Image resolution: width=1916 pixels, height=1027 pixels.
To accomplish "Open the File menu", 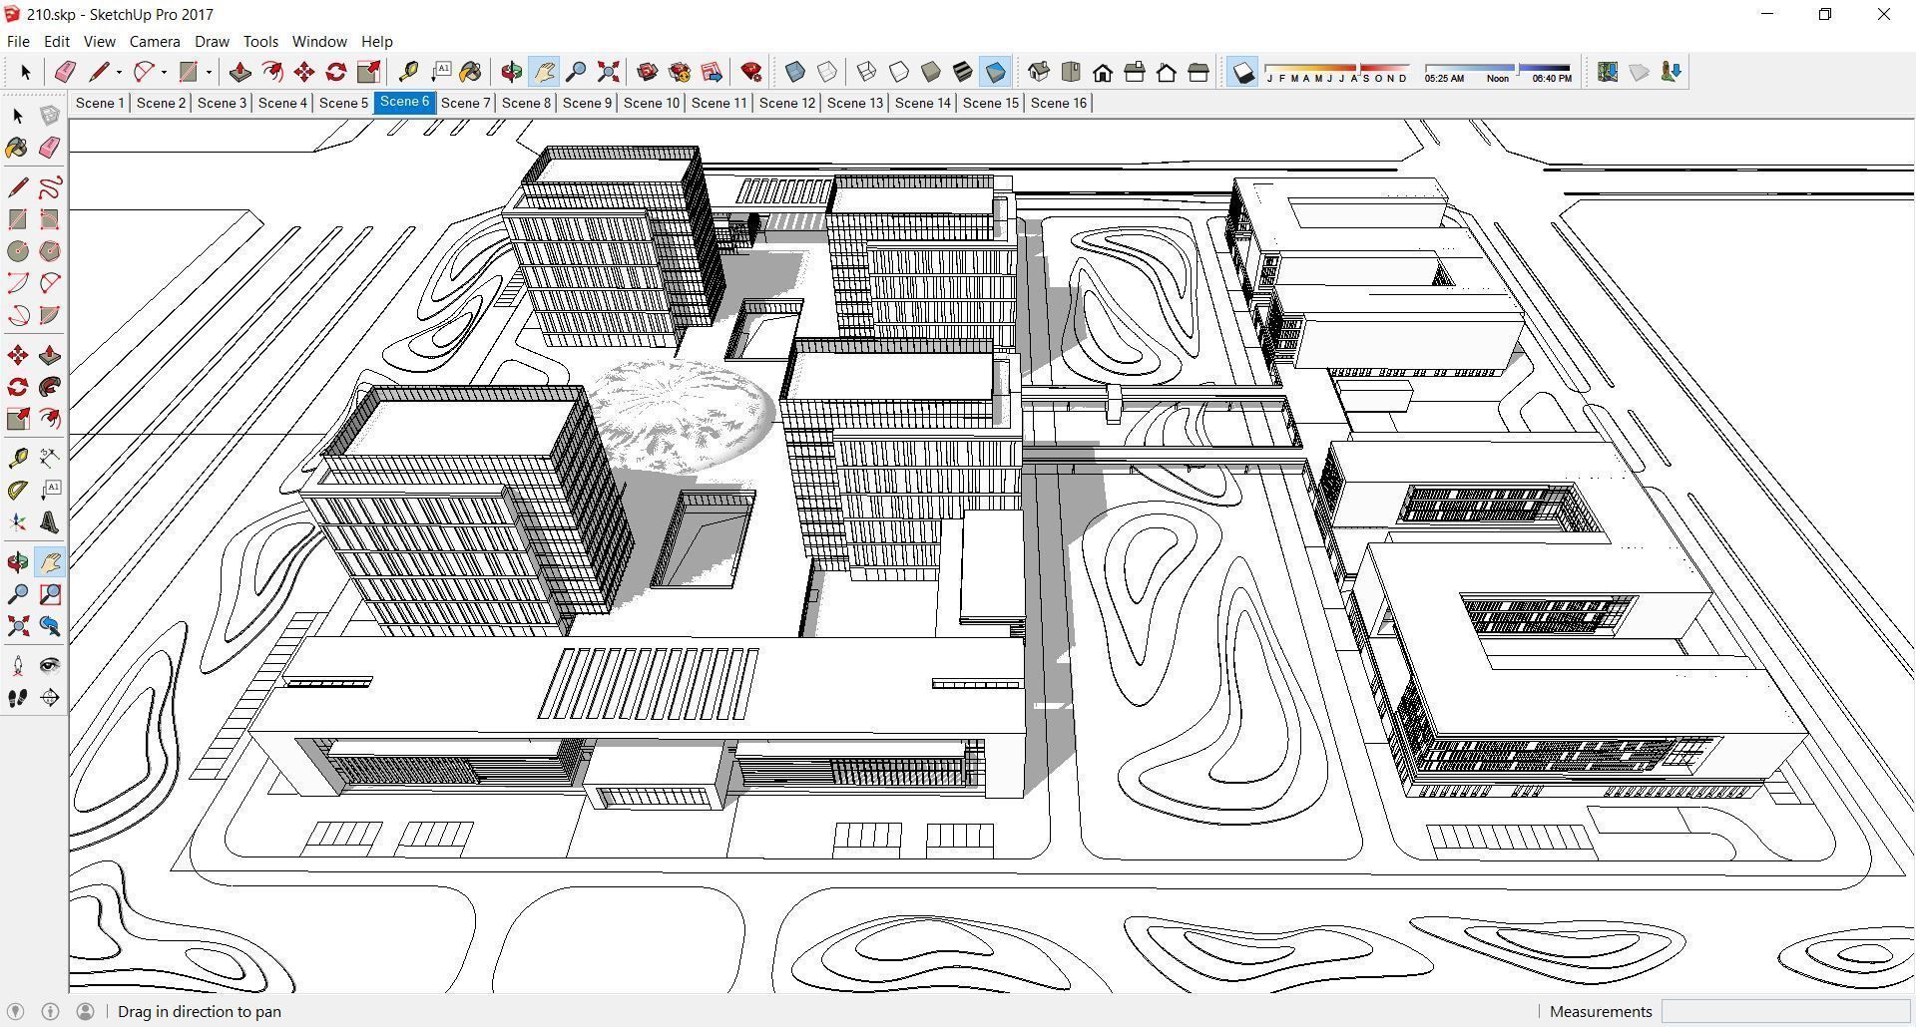I will coord(18,41).
